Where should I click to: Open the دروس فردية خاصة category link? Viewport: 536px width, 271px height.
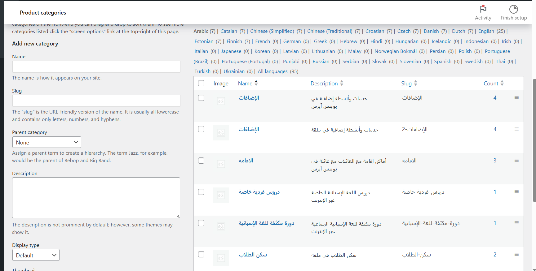tap(259, 192)
